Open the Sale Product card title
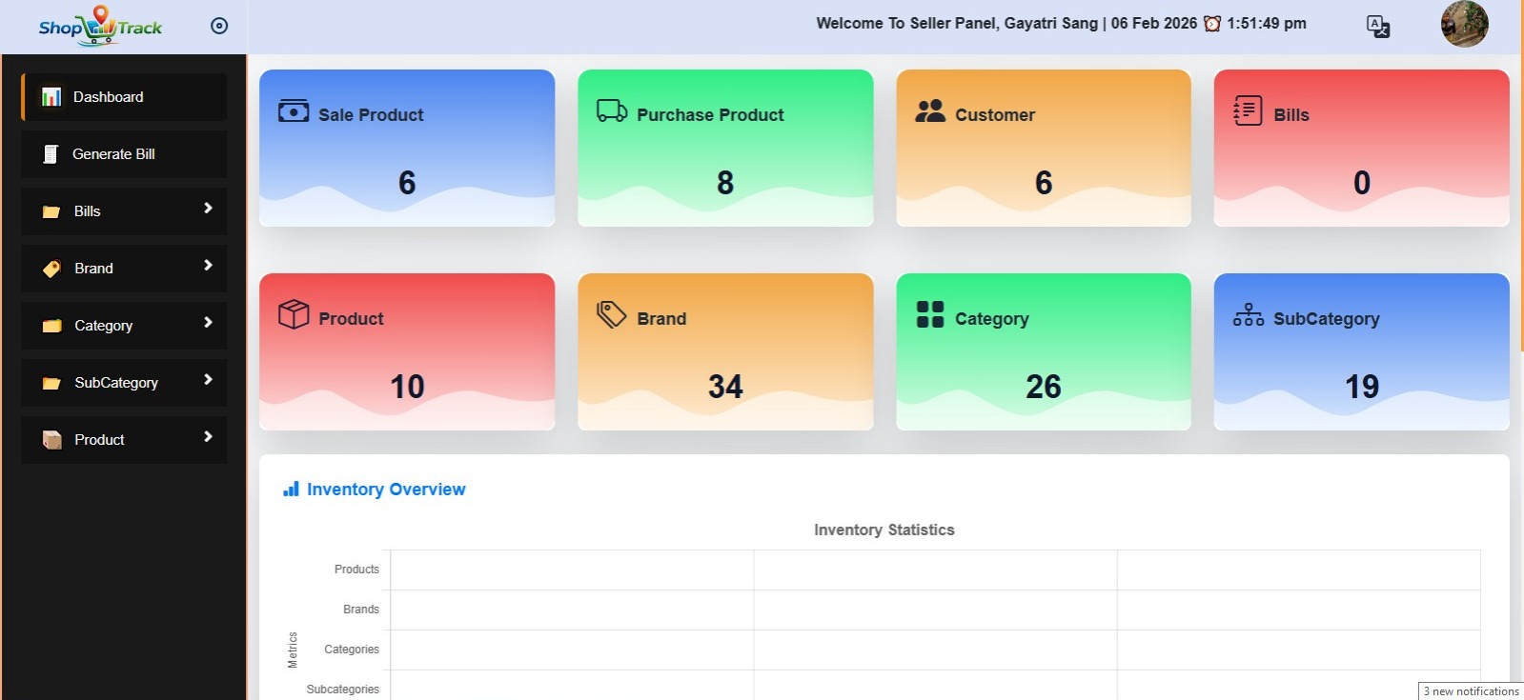Image resolution: width=1524 pixels, height=700 pixels. tap(371, 115)
